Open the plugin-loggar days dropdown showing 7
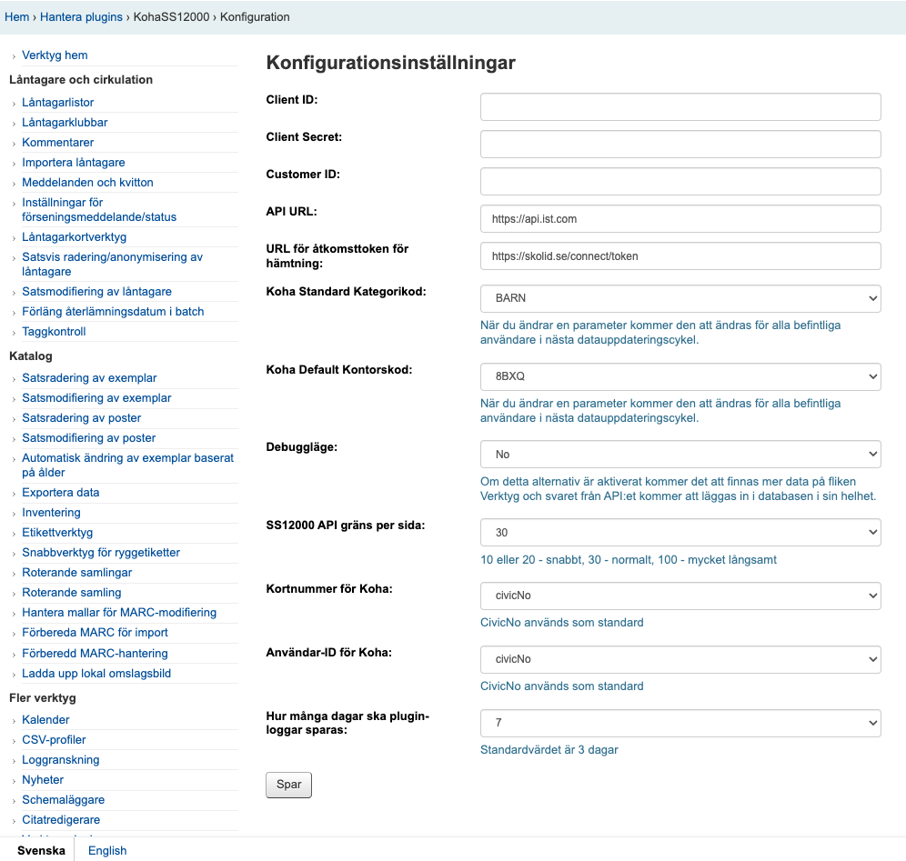 pyautogui.click(x=680, y=723)
